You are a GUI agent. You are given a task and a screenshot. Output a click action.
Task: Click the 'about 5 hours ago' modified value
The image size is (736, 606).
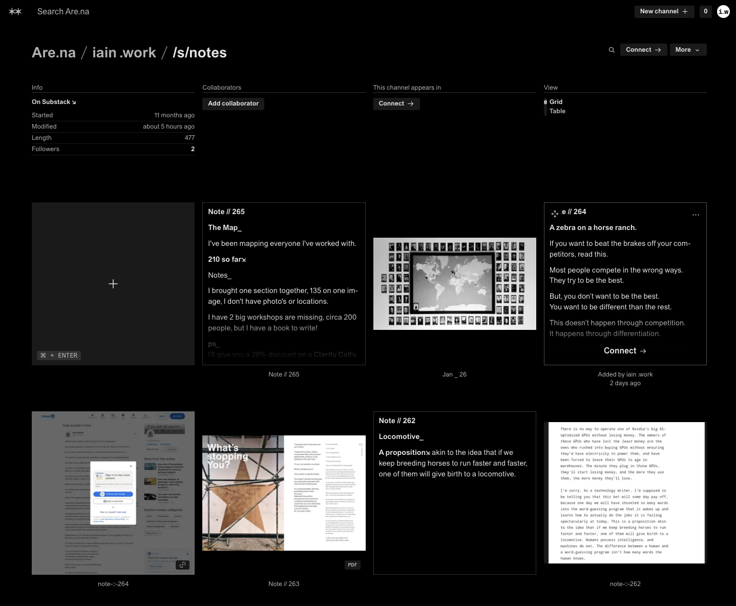(x=169, y=127)
